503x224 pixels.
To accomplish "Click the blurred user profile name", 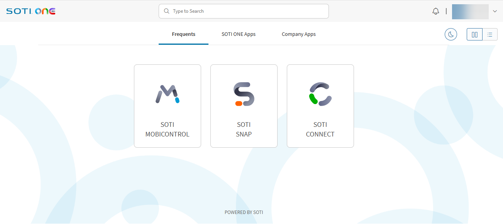I will (x=470, y=12).
